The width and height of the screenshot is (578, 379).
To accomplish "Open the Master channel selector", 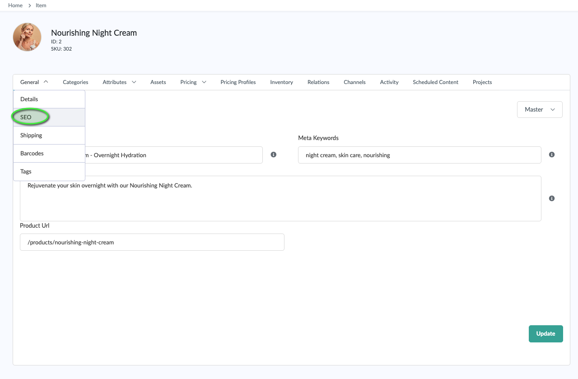I will pos(540,109).
